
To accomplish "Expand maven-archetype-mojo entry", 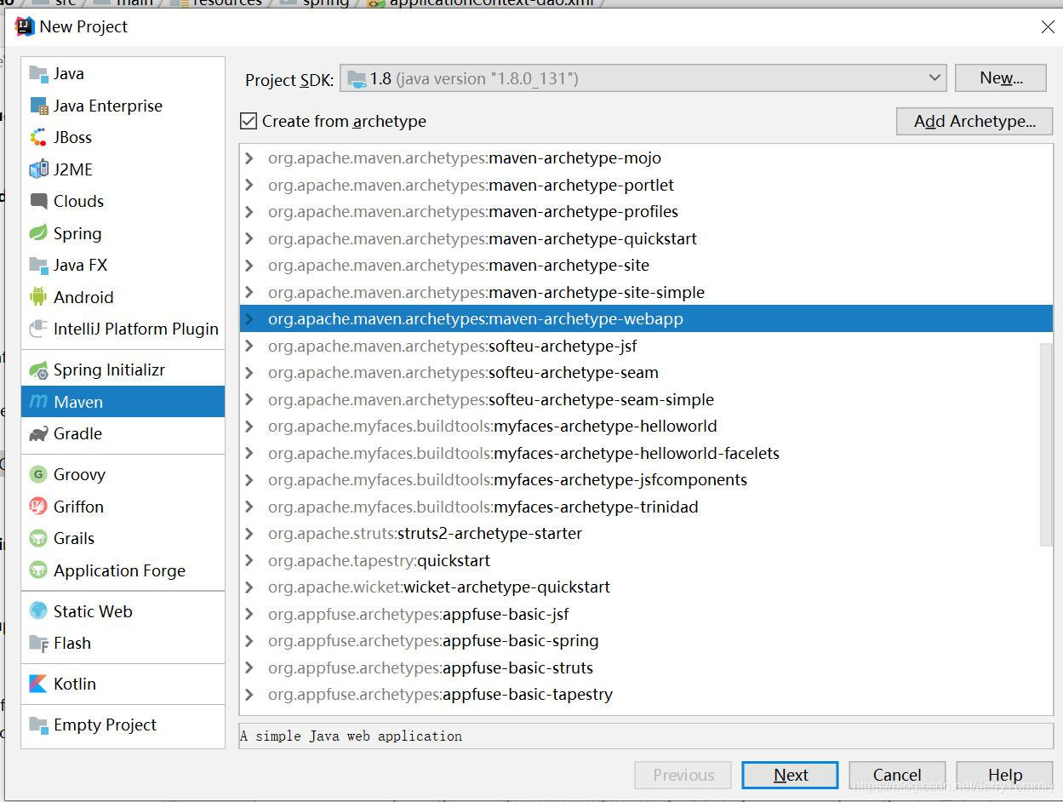I will coord(249,158).
